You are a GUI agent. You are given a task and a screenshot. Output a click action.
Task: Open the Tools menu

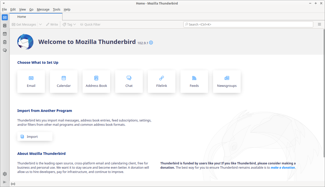pyautogui.click(x=56, y=9)
